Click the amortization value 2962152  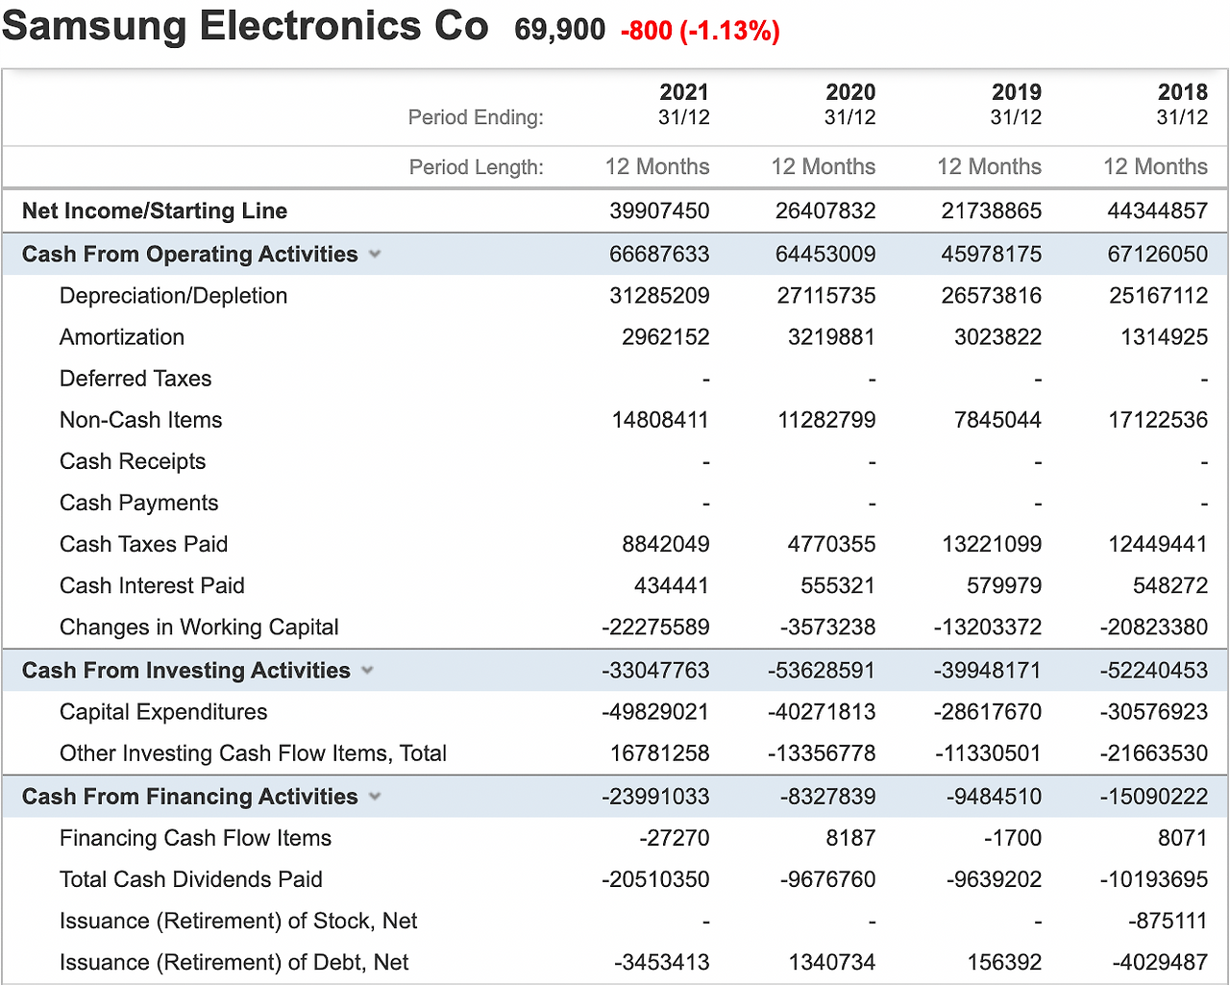pos(666,337)
